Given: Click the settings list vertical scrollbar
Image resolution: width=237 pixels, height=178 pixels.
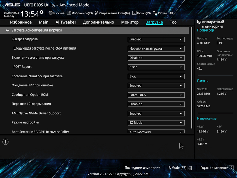Looking at the screenshot, I should click(192, 81).
